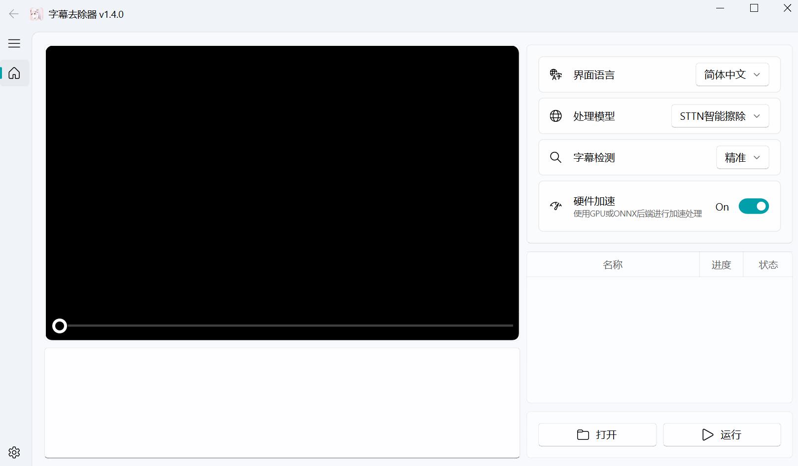Open the hamburger navigation menu
This screenshot has height=466, width=798.
pos(14,43)
